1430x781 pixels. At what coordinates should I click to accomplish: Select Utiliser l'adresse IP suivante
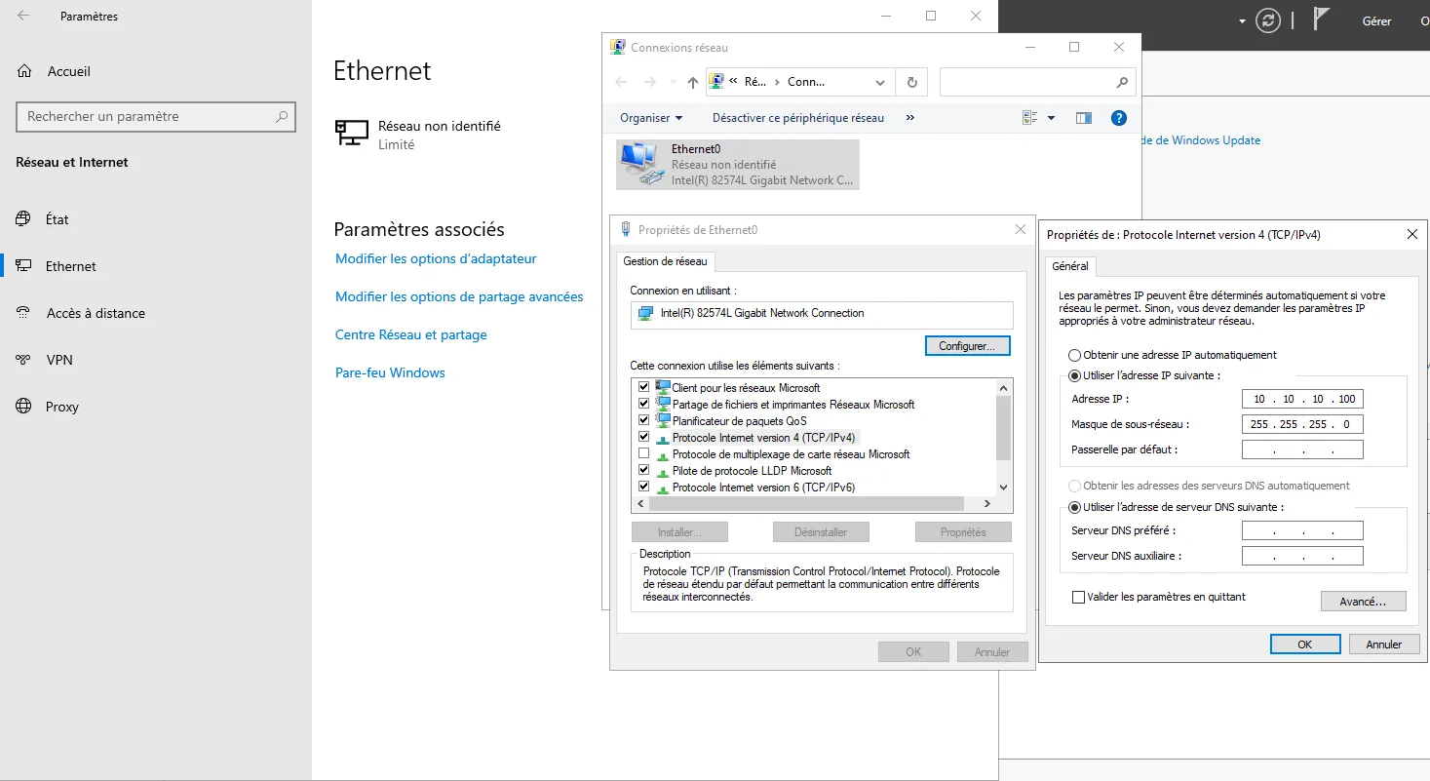(1075, 375)
